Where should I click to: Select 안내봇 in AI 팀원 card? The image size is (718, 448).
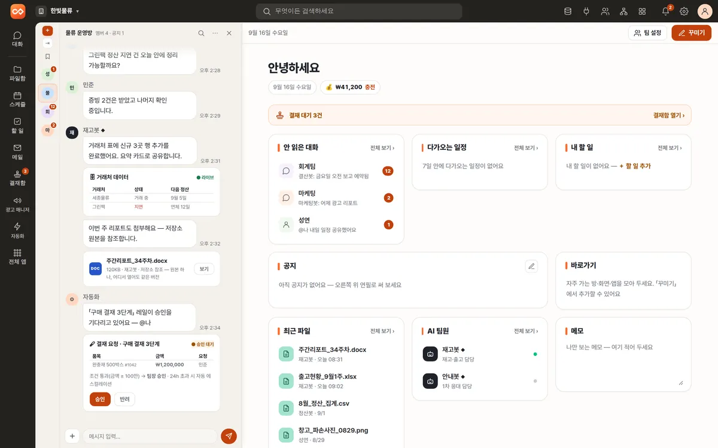click(480, 381)
